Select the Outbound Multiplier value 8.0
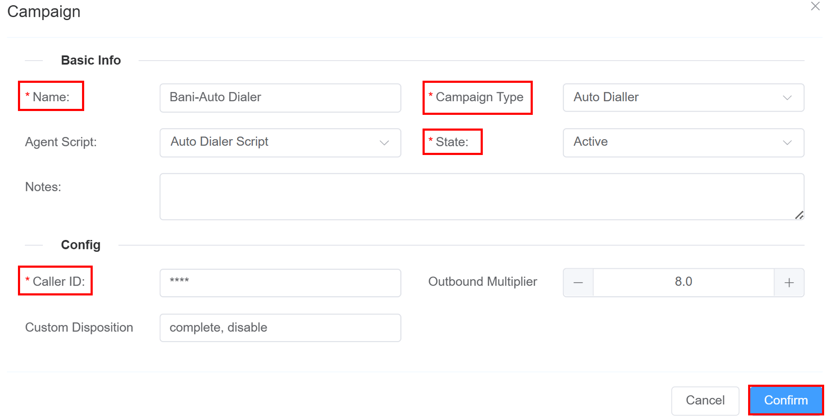 pyautogui.click(x=683, y=282)
